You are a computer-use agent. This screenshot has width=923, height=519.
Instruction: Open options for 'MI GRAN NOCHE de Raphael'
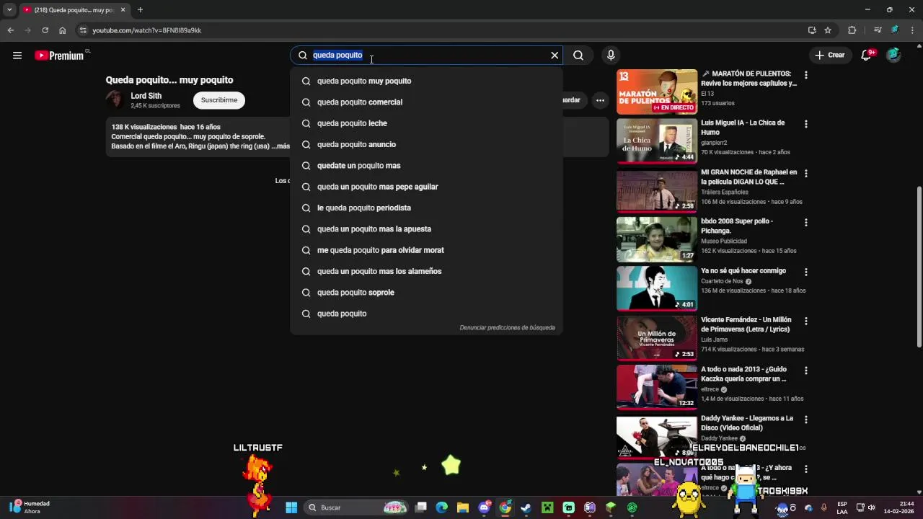point(806,174)
